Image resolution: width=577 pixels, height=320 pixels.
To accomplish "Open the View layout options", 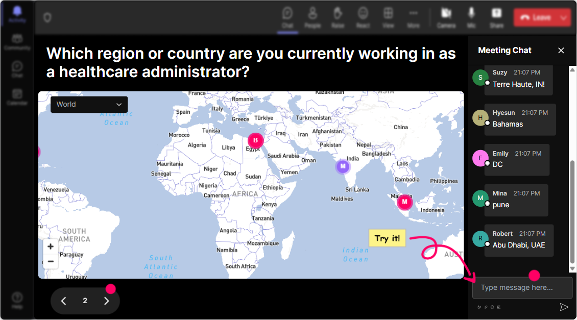I will coord(388,17).
